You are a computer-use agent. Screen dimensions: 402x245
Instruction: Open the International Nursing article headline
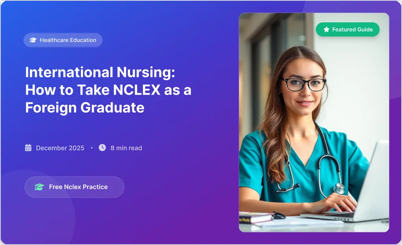[108, 90]
